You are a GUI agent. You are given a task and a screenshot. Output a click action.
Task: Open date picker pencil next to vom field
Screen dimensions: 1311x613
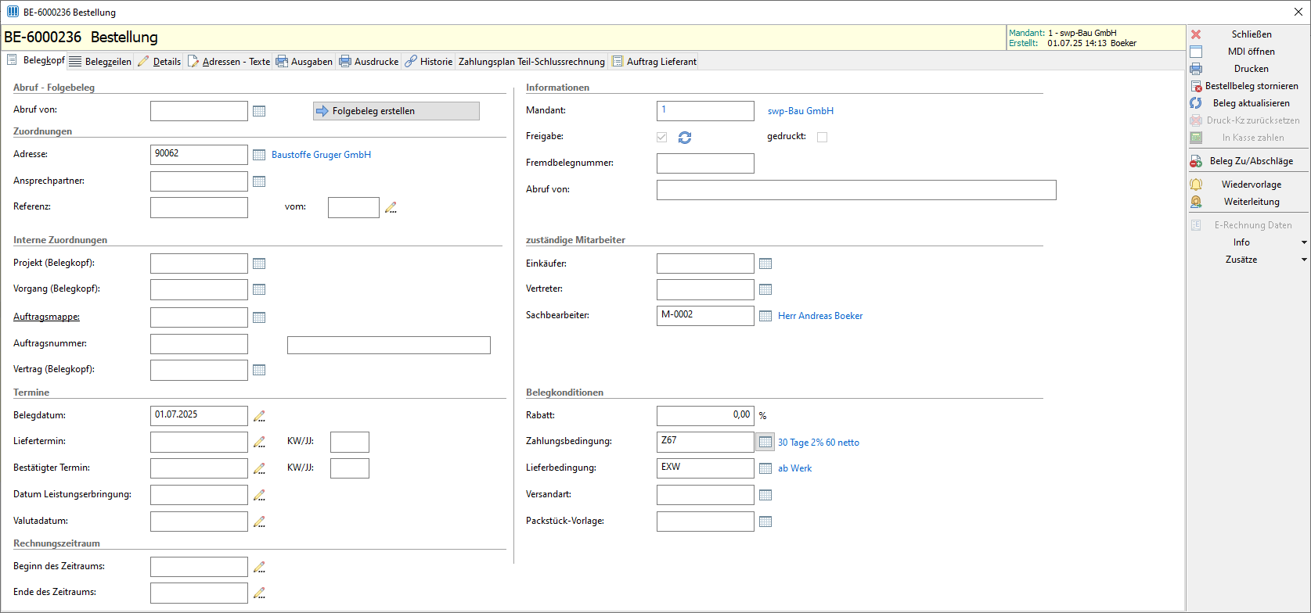coord(391,207)
